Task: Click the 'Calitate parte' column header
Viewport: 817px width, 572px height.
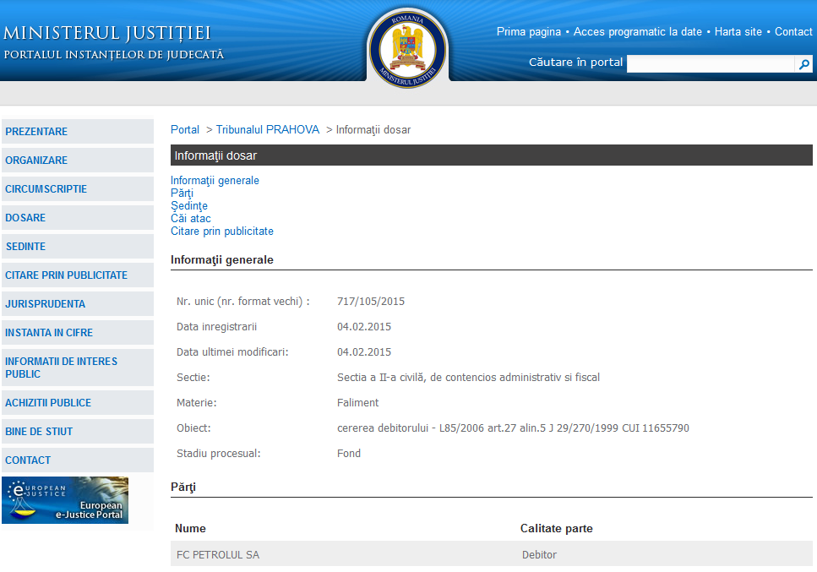Action: tap(556, 528)
